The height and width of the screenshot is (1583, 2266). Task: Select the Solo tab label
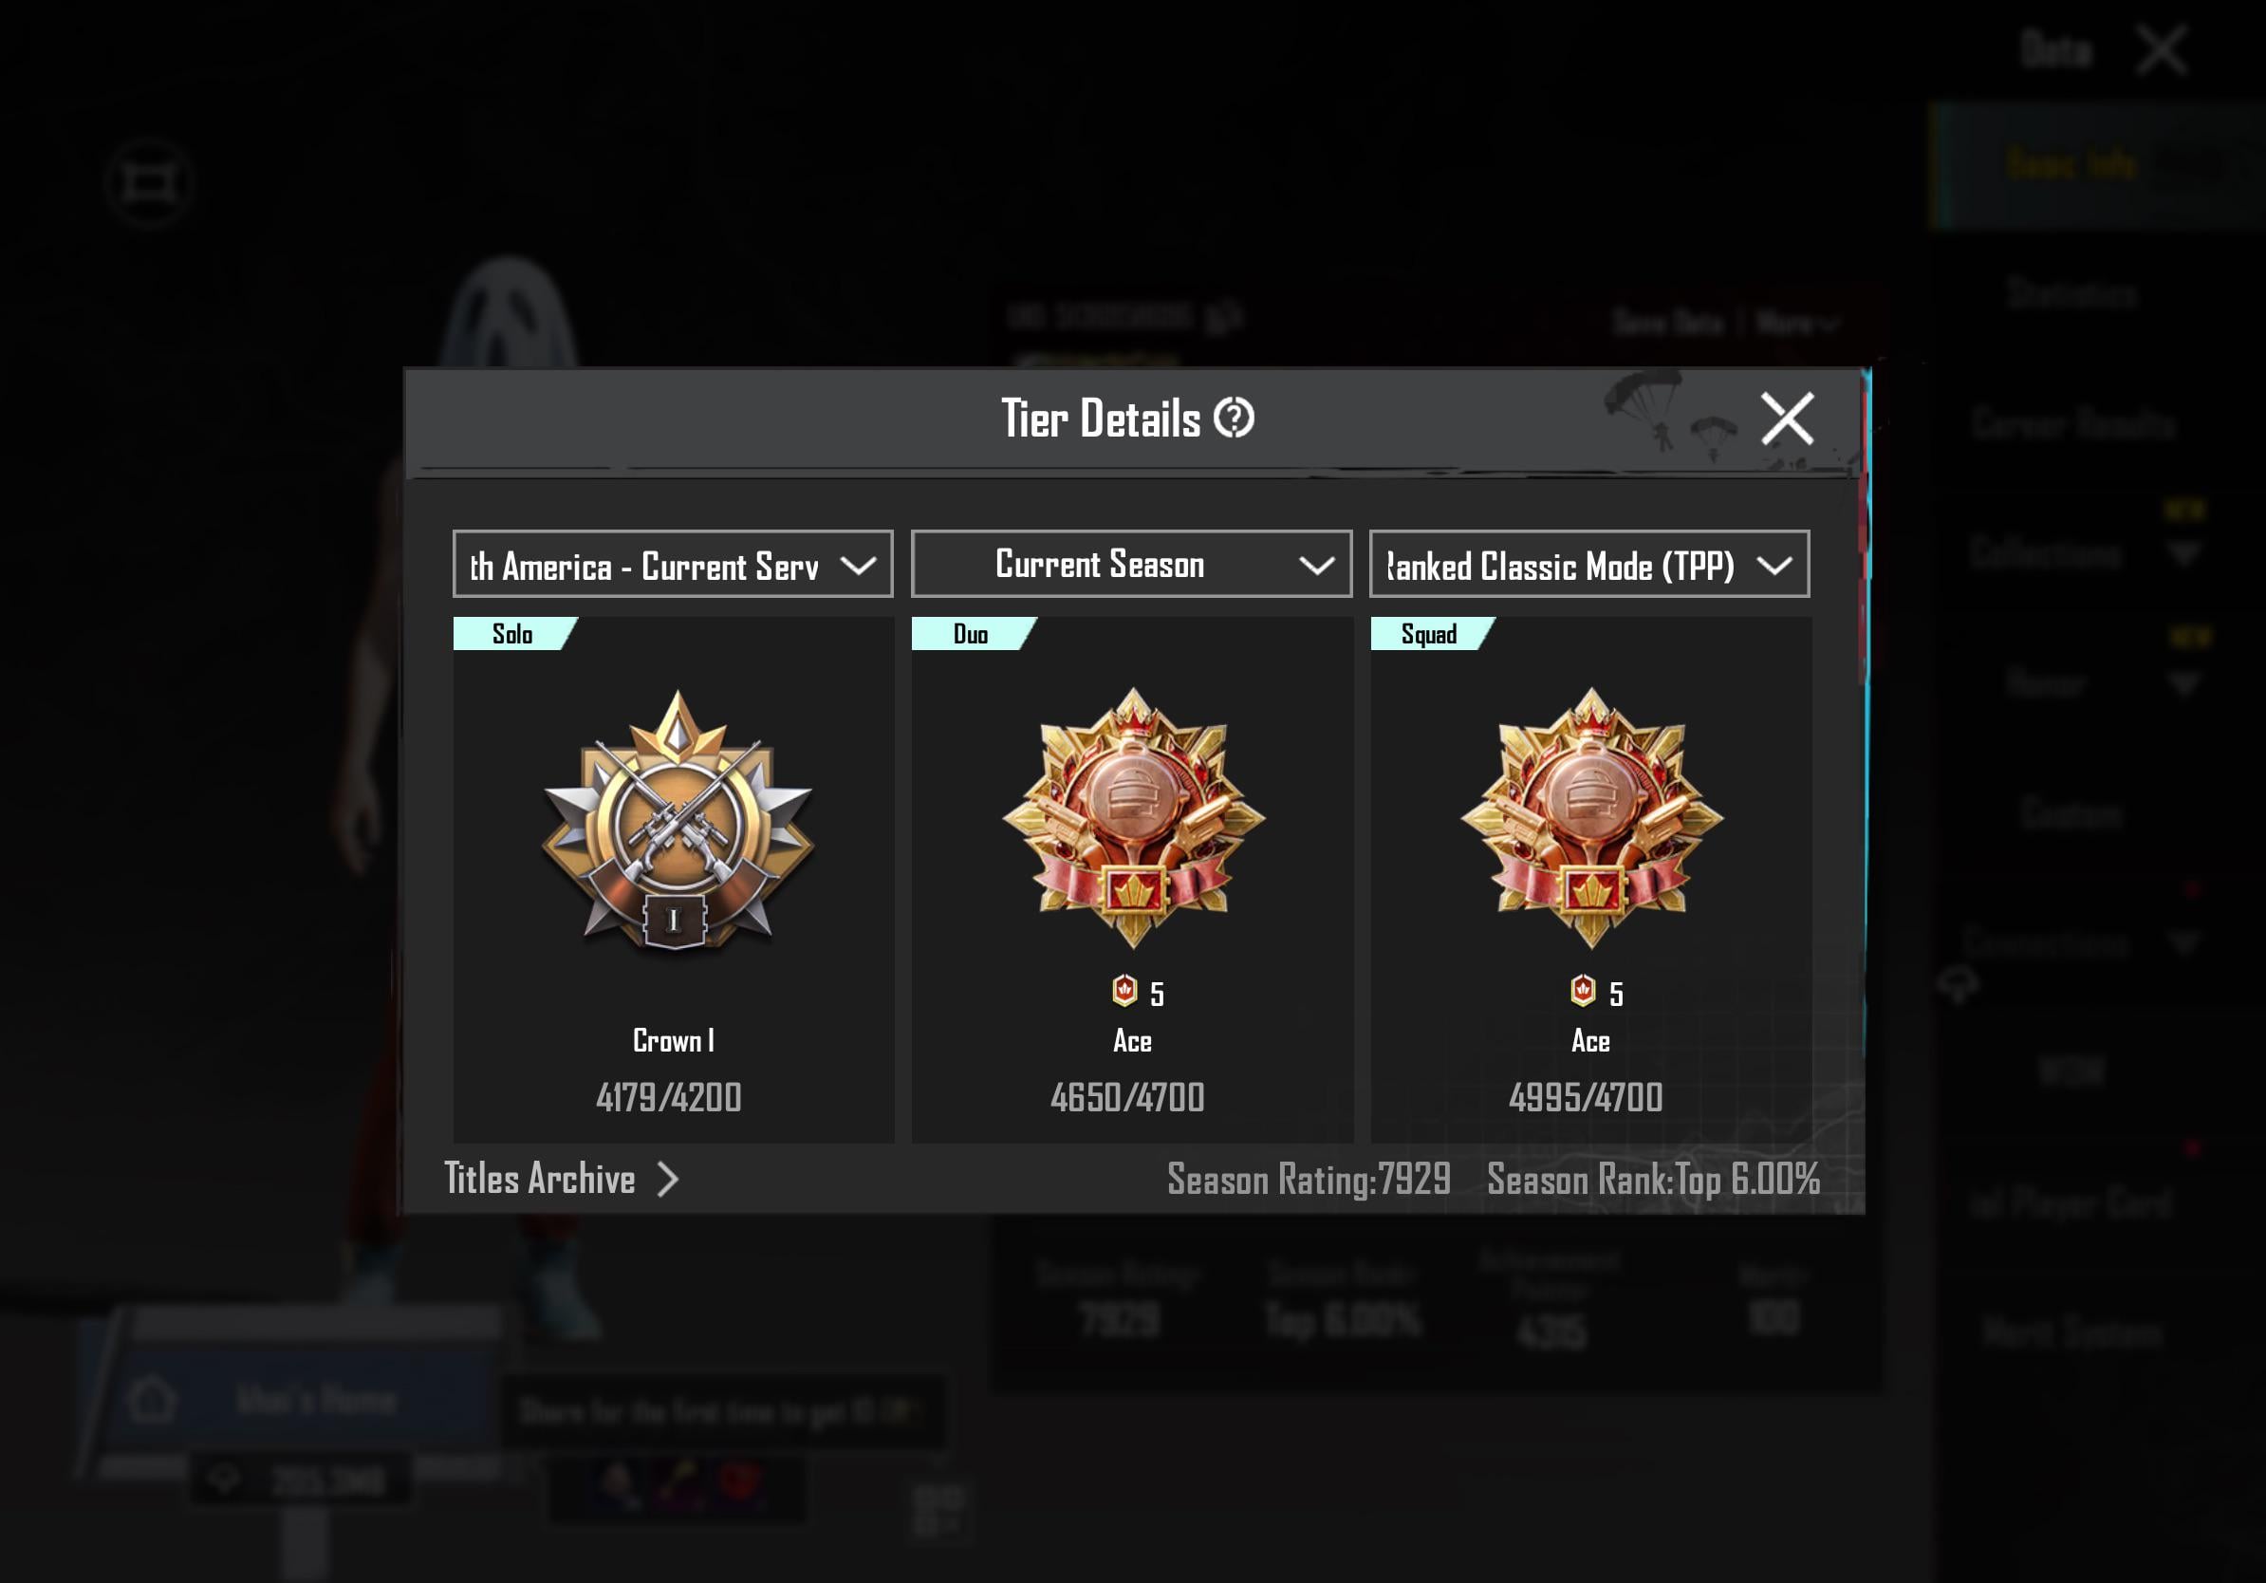512,634
